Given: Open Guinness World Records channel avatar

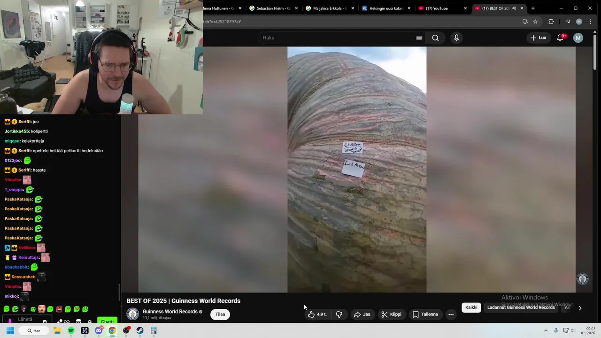Looking at the screenshot, I should (x=132, y=314).
